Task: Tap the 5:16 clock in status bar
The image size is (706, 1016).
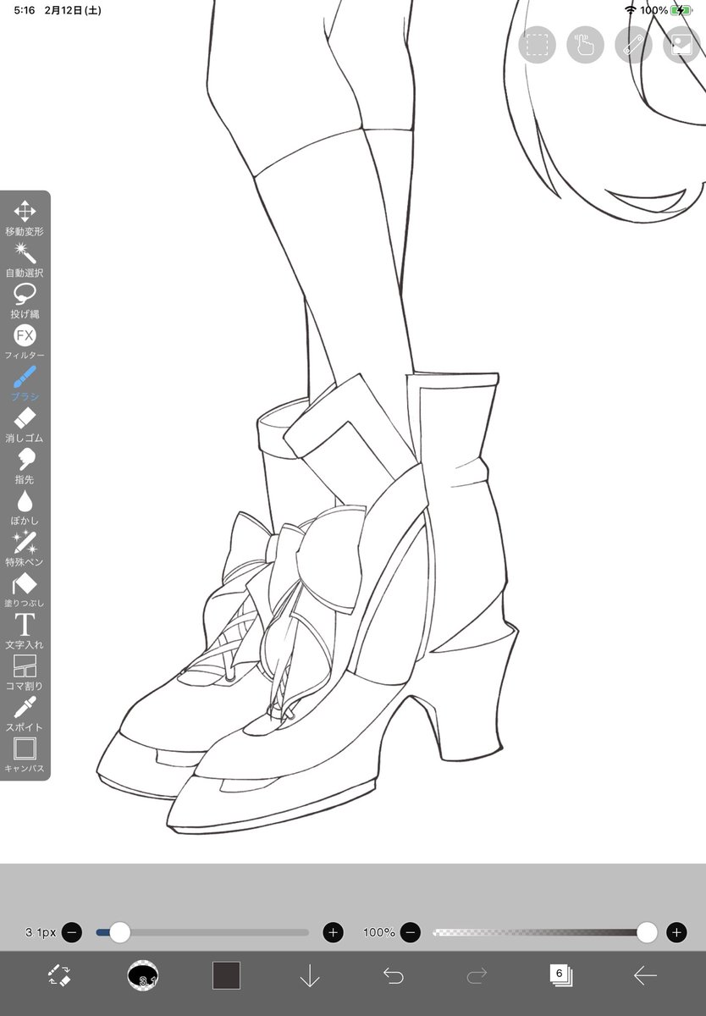Action: (x=25, y=10)
